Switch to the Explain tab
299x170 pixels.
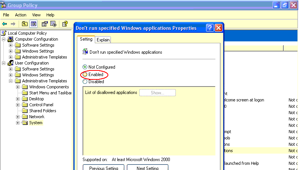[x=103, y=40]
